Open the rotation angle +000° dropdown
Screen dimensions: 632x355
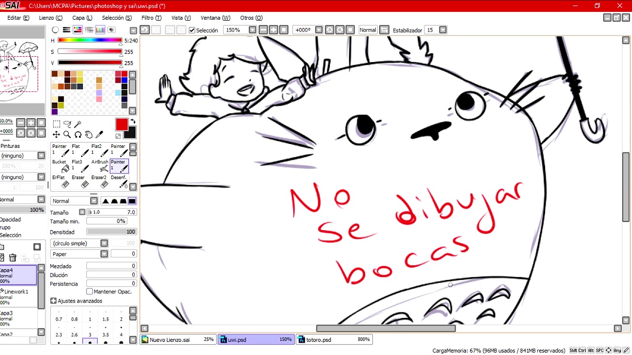pyautogui.click(x=319, y=30)
